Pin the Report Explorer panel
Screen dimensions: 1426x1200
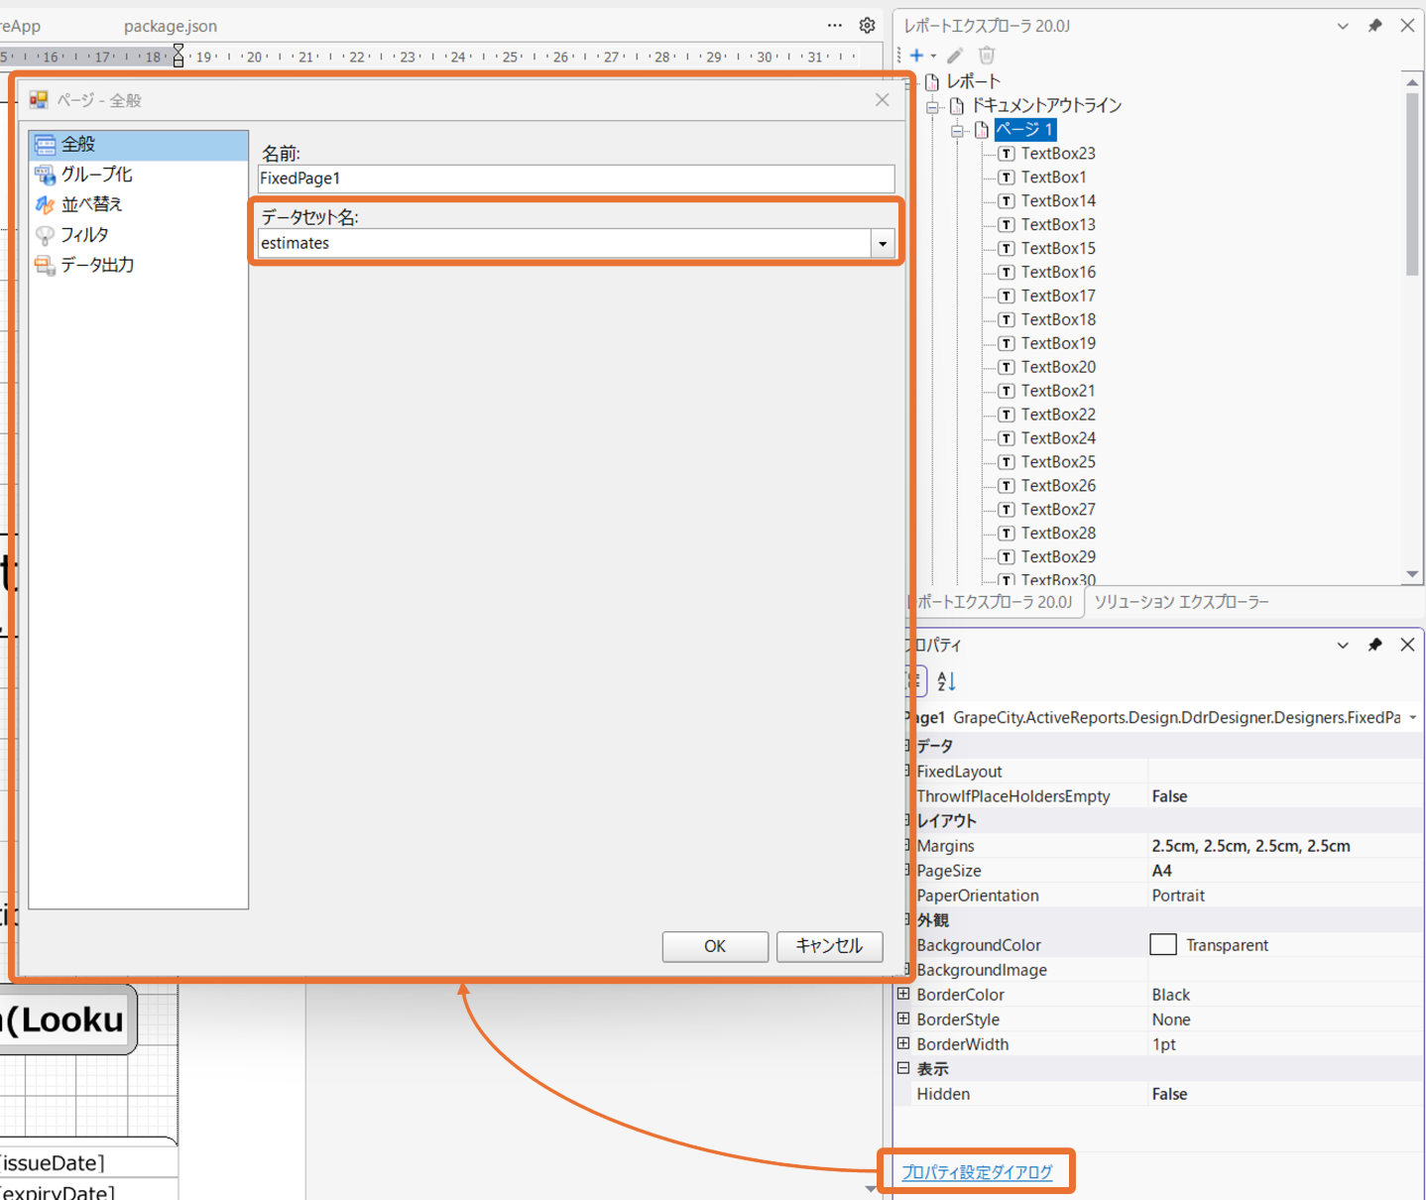[x=1374, y=26]
